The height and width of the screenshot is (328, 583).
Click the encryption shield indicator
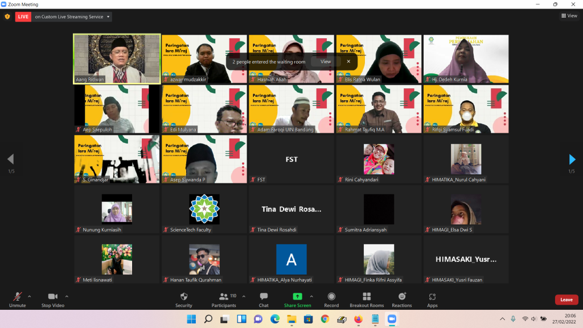click(7, 17)
